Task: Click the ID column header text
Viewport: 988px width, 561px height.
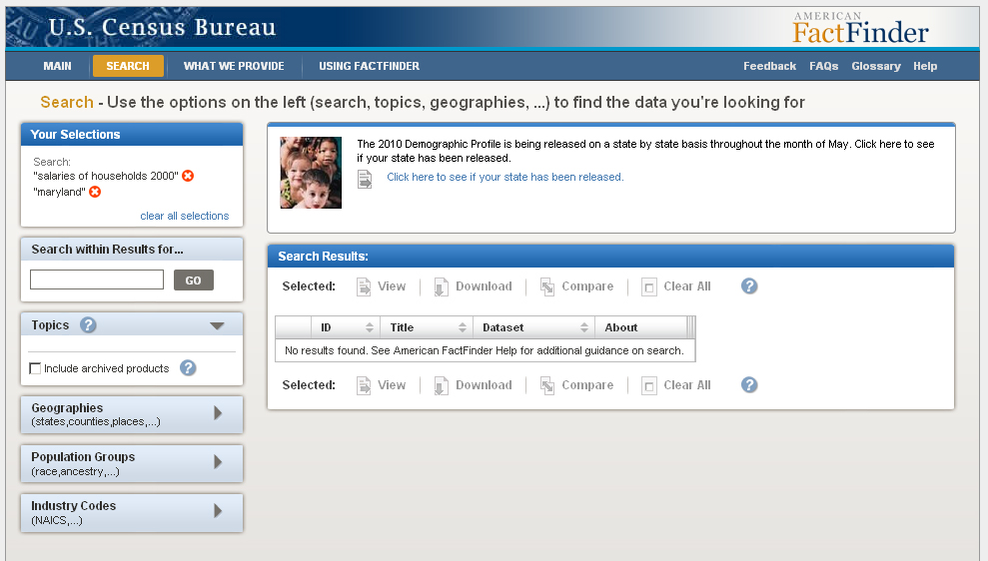Action: click(x=326, y=327)
